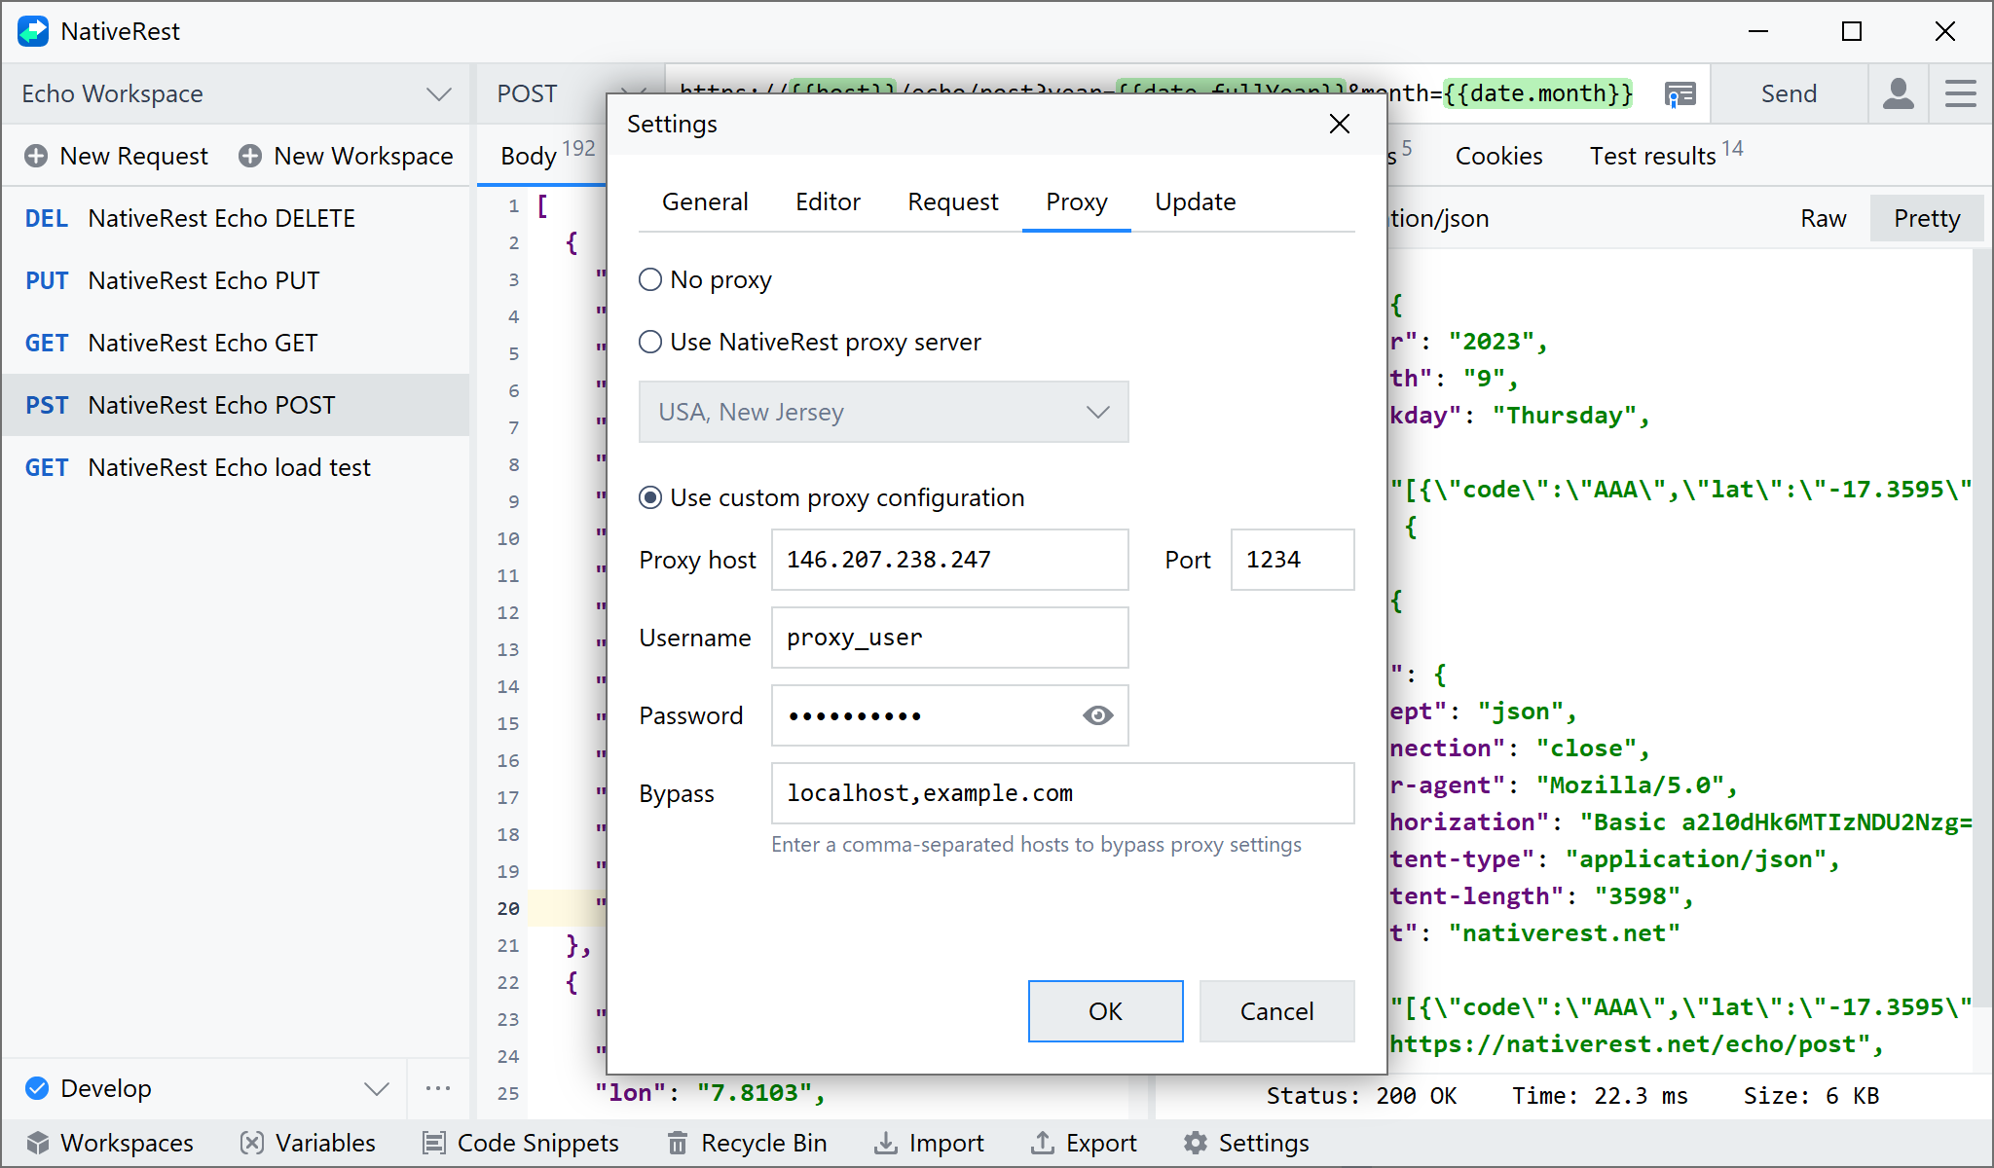The height and width of the screenshot is (1168, 1994).
Task: Switch to the Update settings tab
Action: click(1195, 201)
